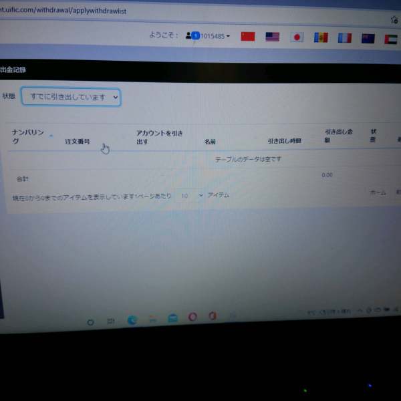Sort by the 引き出し金額 column header

(339, 136)
